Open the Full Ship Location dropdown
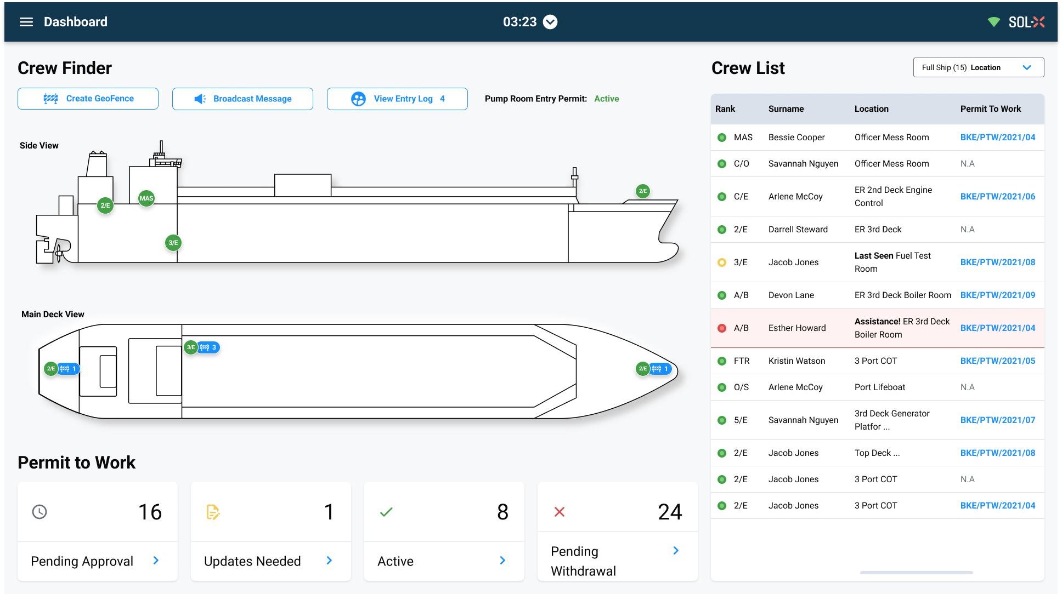The height and width of the screenshot is (594, 1062). point(978,67)
